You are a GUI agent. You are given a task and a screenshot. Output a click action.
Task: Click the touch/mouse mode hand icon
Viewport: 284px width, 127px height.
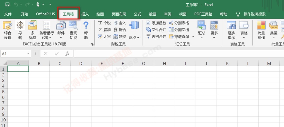click(x=38, y=4)
